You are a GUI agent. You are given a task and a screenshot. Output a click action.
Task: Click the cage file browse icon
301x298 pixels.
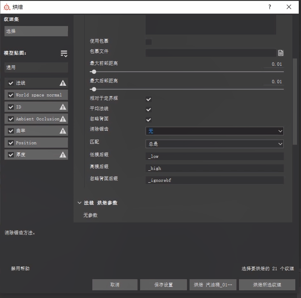tap(280, 53)
